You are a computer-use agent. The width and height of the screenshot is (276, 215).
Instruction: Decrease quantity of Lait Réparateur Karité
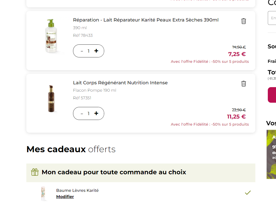pyautogui.click(x=82, y=51)
